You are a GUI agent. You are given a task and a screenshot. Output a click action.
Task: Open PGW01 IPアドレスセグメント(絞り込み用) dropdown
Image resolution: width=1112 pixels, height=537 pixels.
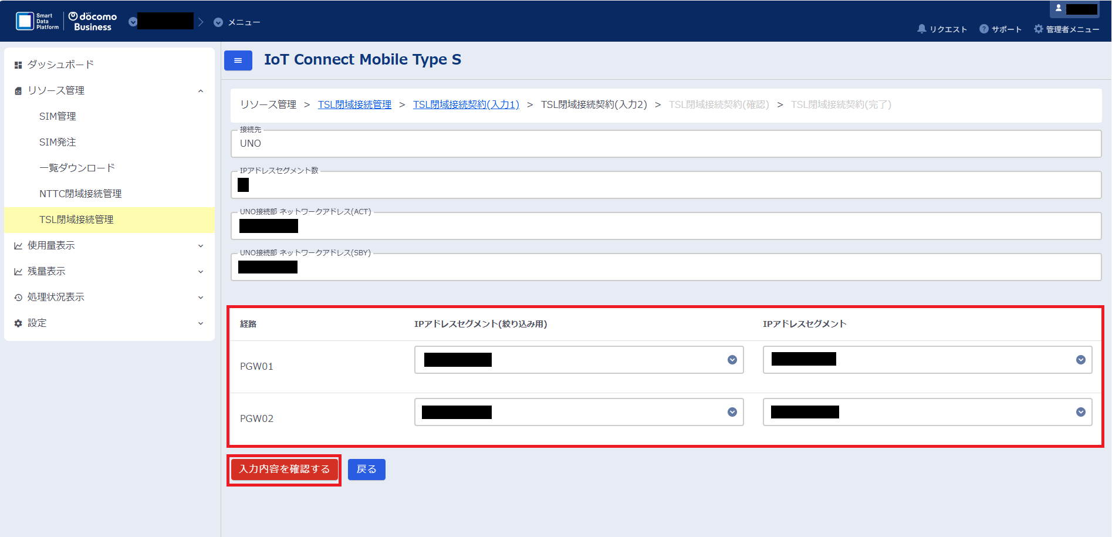[x=579, y=360]
